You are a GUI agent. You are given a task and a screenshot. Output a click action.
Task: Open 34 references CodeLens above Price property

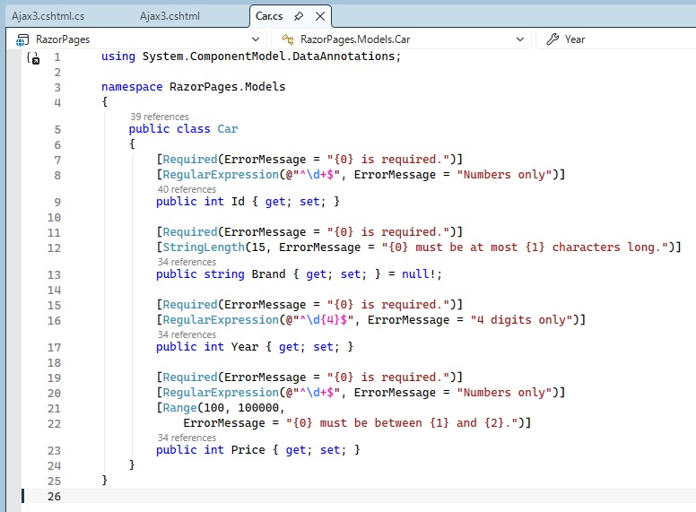[x=187, y=438]
